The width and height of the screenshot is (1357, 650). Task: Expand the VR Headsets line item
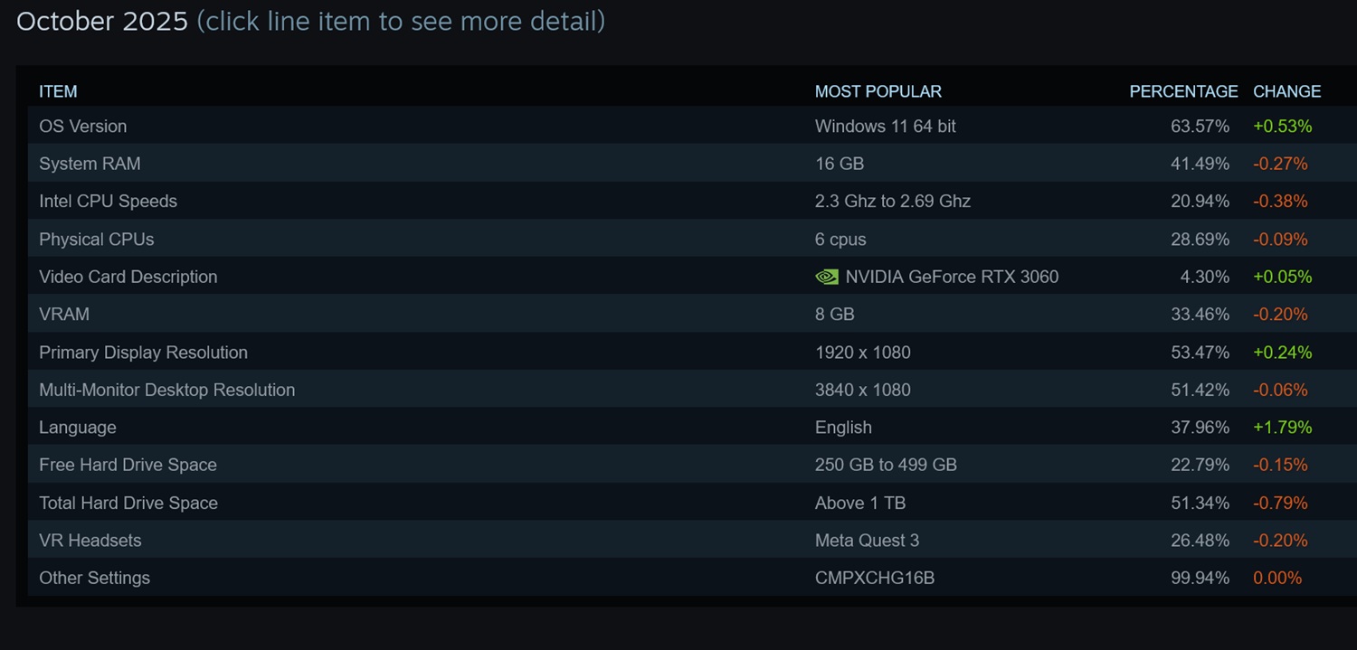(90, 541)
